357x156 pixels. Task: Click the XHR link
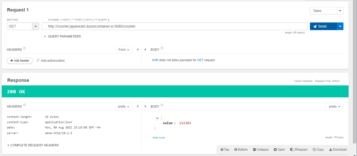[155, 60]
